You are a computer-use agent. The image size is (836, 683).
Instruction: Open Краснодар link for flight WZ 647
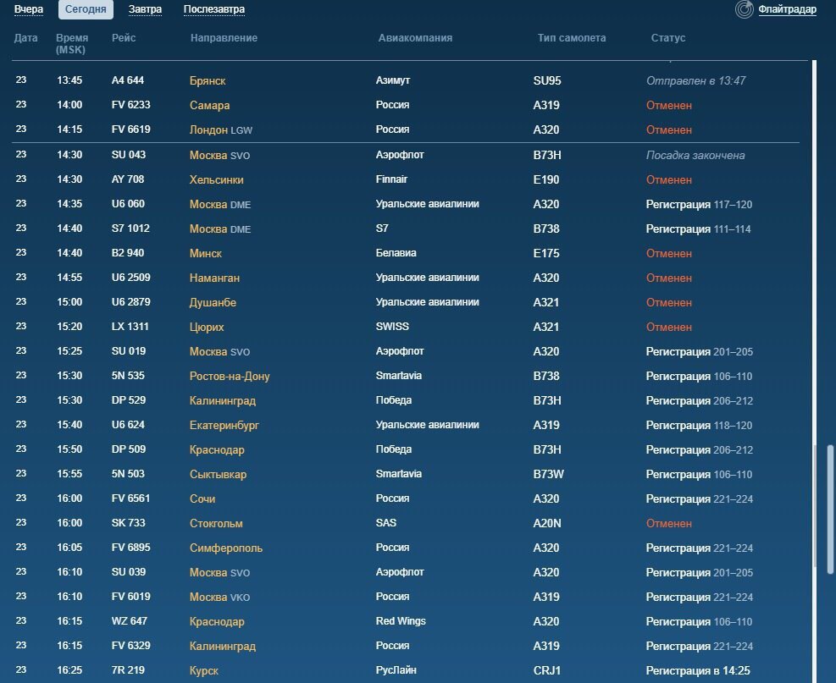(x=217, y=621)
